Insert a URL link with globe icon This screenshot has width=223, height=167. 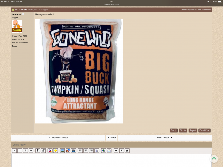(x=103, y=150)
